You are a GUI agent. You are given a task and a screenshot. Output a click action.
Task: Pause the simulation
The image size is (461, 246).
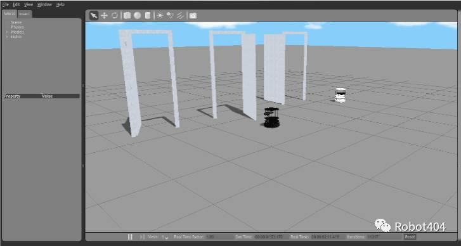point(130,236)
